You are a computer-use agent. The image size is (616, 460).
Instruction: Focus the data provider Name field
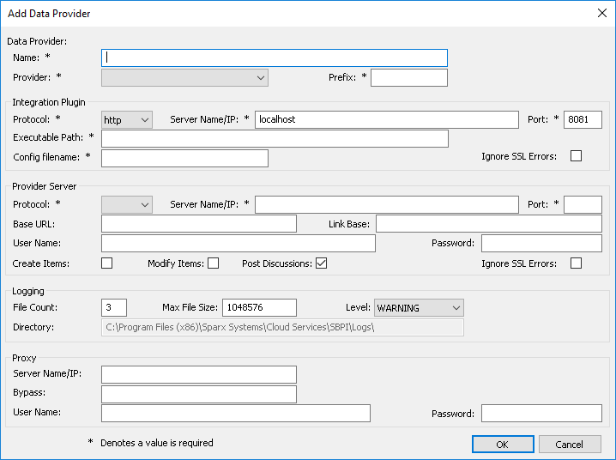tap(275, 57)
